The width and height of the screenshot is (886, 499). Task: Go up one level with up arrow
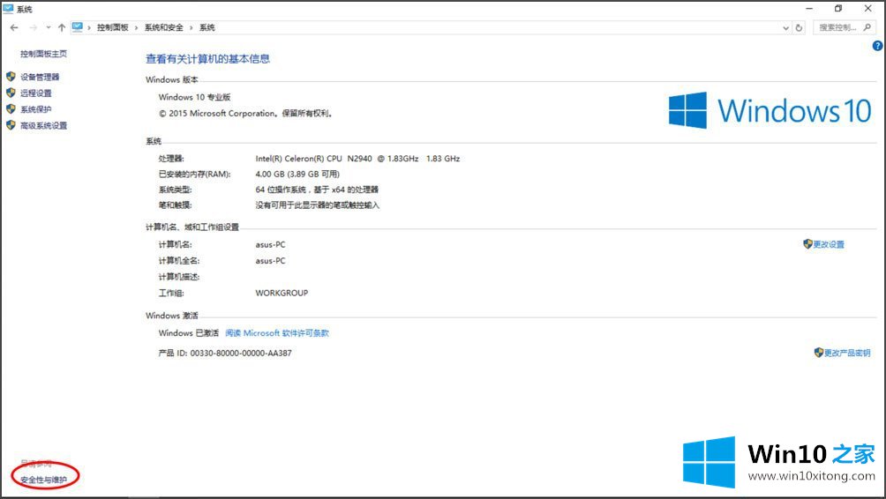click(62, 27)
